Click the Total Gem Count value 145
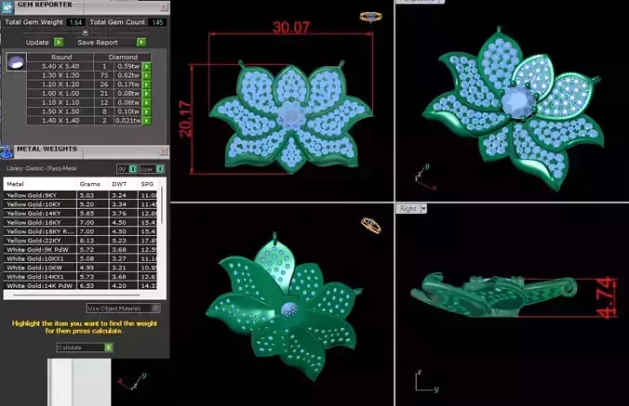629x406 pixels. (157, 22)
